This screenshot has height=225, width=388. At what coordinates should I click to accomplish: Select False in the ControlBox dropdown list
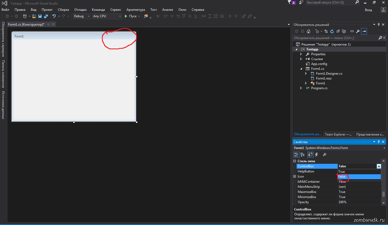click(359, 177)
